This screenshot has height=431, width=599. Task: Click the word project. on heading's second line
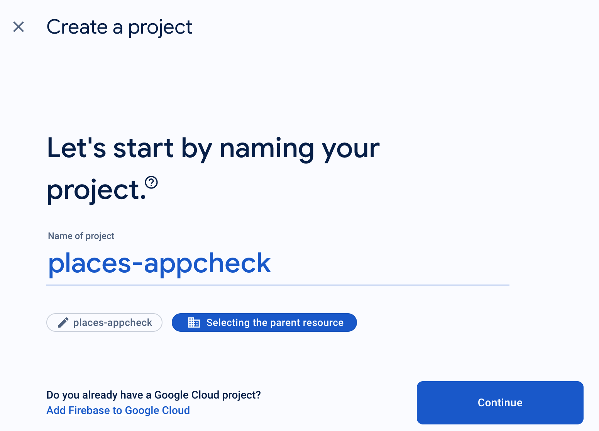96,191
